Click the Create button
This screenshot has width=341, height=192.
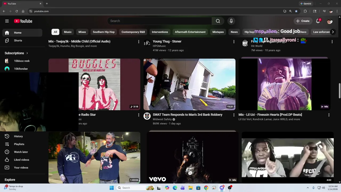(x=303, y=21)
